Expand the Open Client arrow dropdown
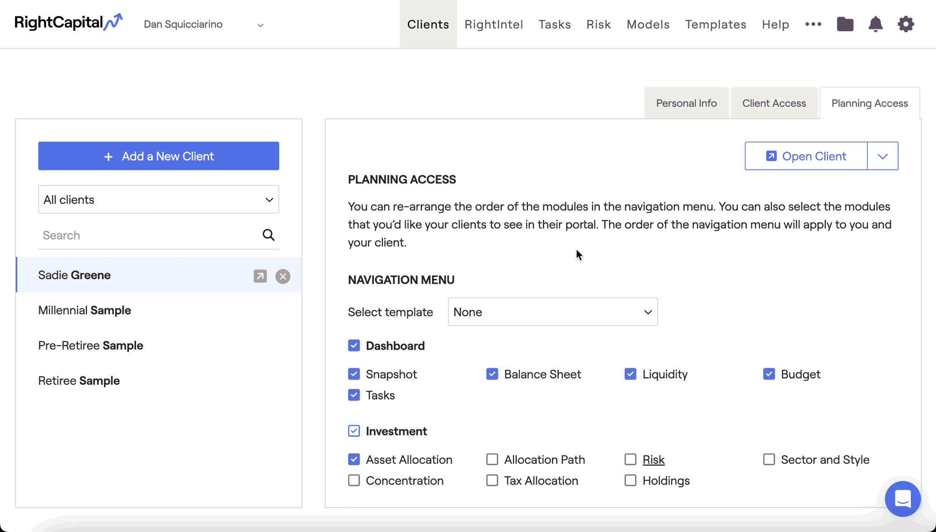This screenshot has height=532, width=936. tap(882, 156)
